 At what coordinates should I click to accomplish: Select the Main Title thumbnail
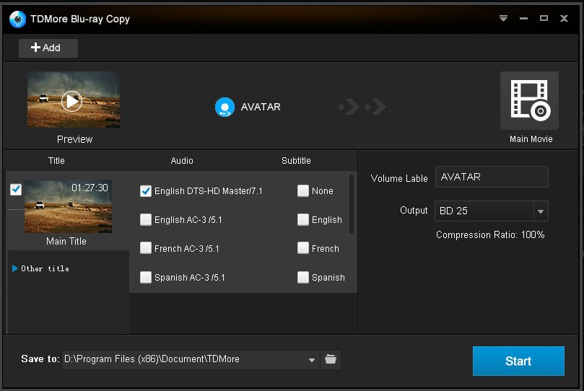click(x=66, y=207)
